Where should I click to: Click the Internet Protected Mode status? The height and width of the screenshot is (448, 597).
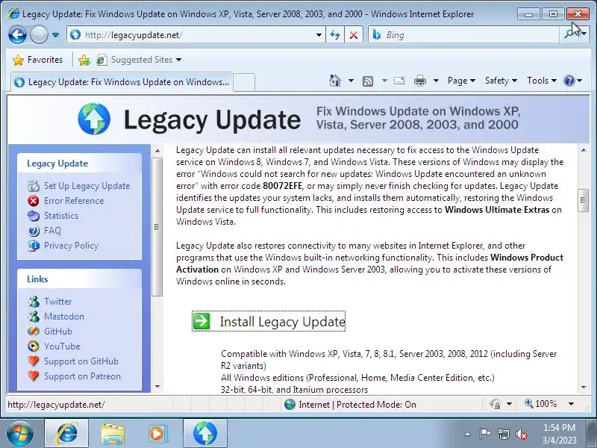pyautogui.click(x=350, y=404)
